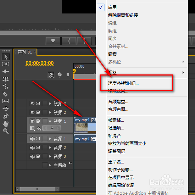This screenshot has width=195, height=195.
Task: Click the Encore chapter marker icon
Action: (x=60, y=75)
